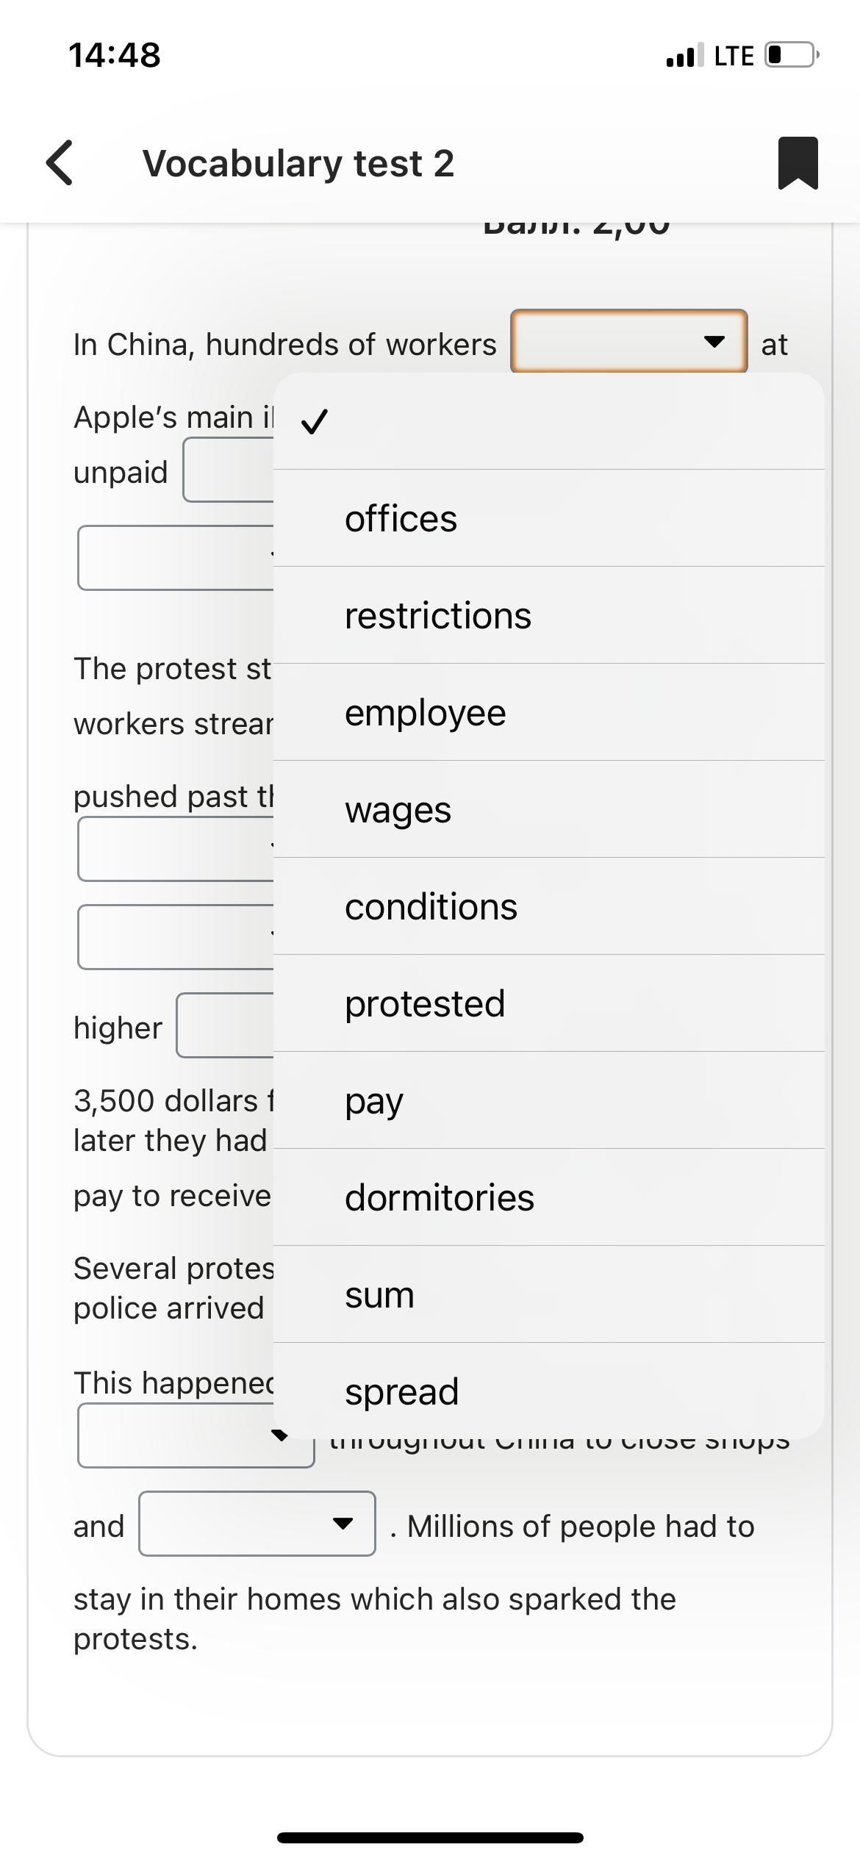The image size is (860, 1861).
Task: Open the dropdown after 'hundreds of workers'
Action: pos(629,342)
